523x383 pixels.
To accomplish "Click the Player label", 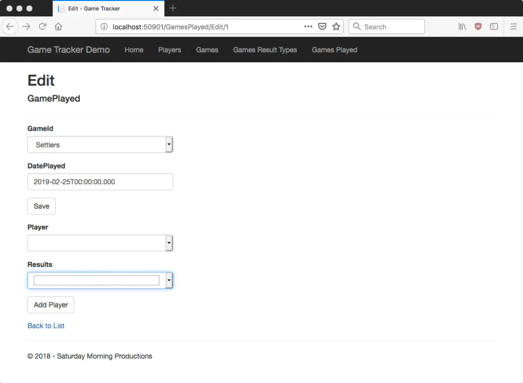I will pos(38,227).
